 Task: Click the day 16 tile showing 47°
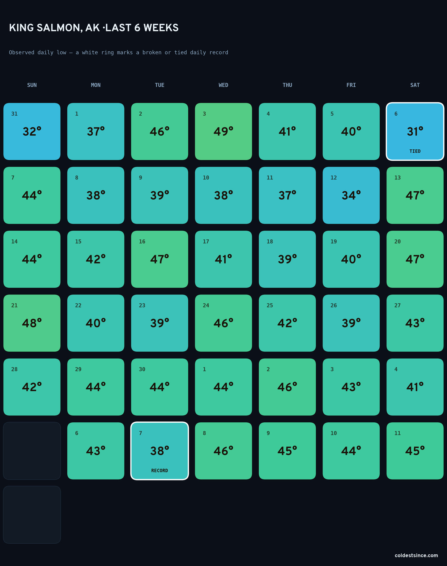coord(159,259)
